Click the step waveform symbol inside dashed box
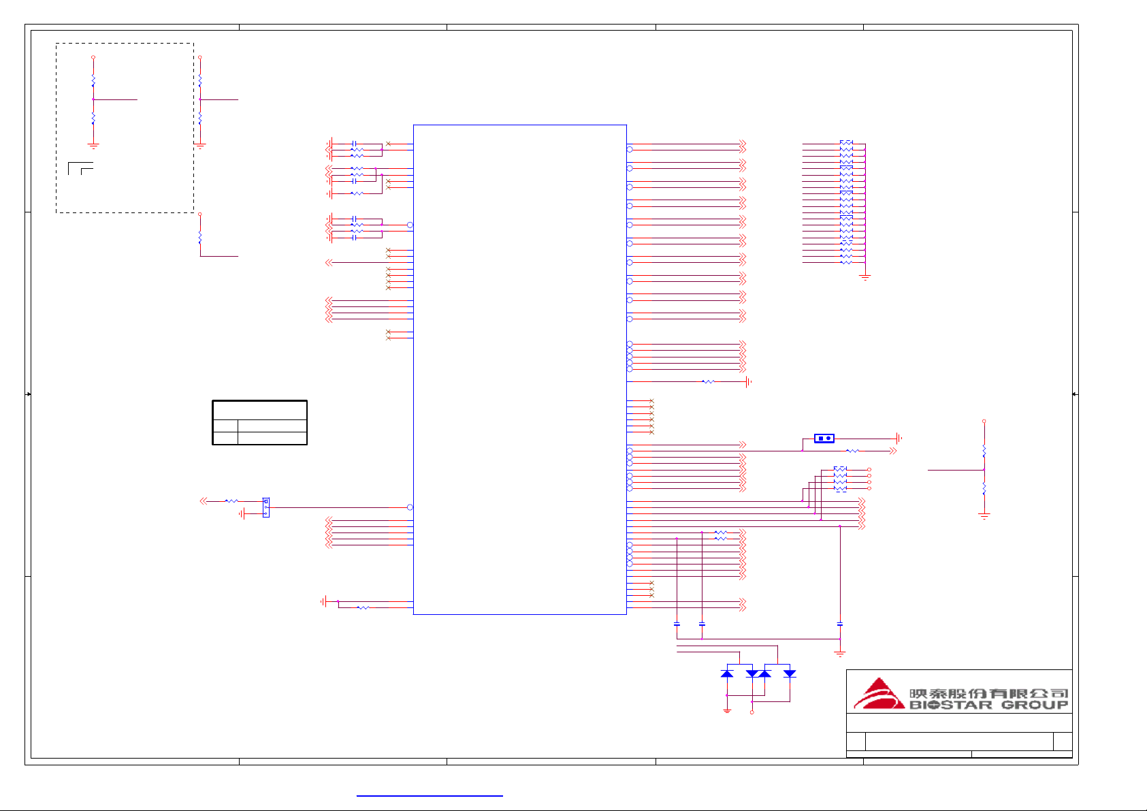This screenshot has height=811, width=1147. click(x=80, y=169)
